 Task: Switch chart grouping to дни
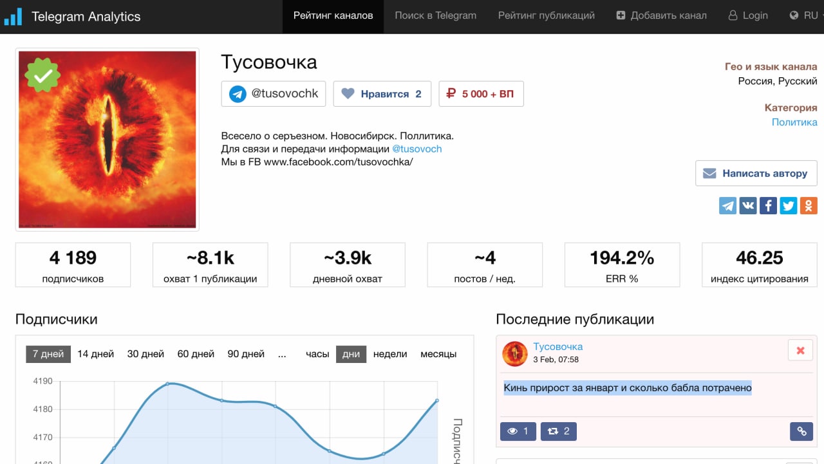point(351,354)
